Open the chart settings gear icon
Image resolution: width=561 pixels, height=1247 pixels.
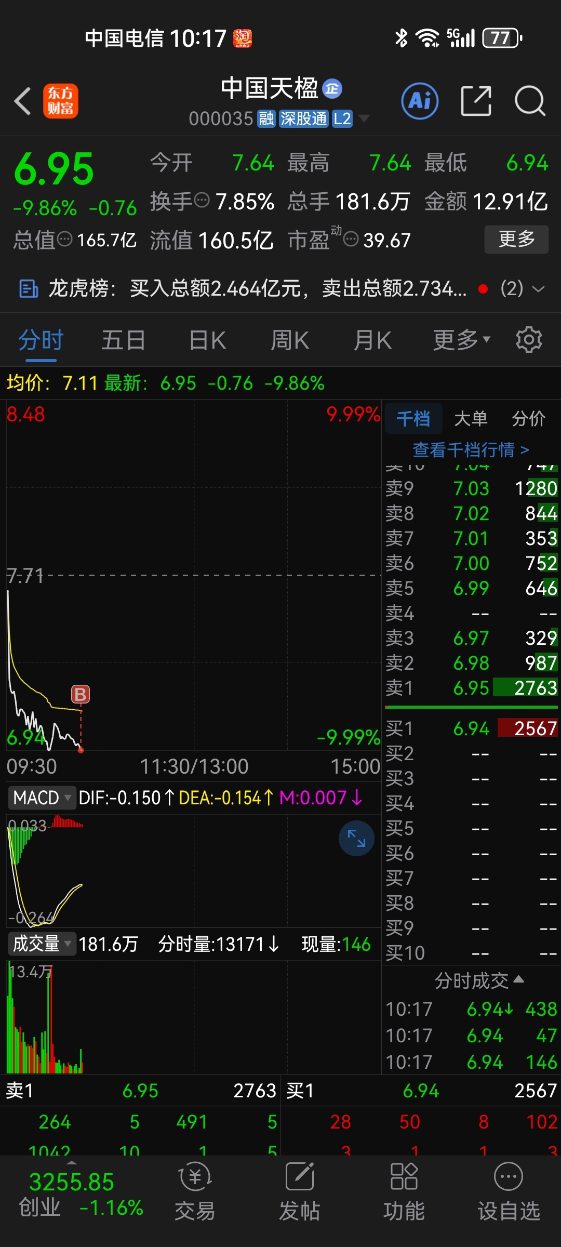tap(529, 340)
